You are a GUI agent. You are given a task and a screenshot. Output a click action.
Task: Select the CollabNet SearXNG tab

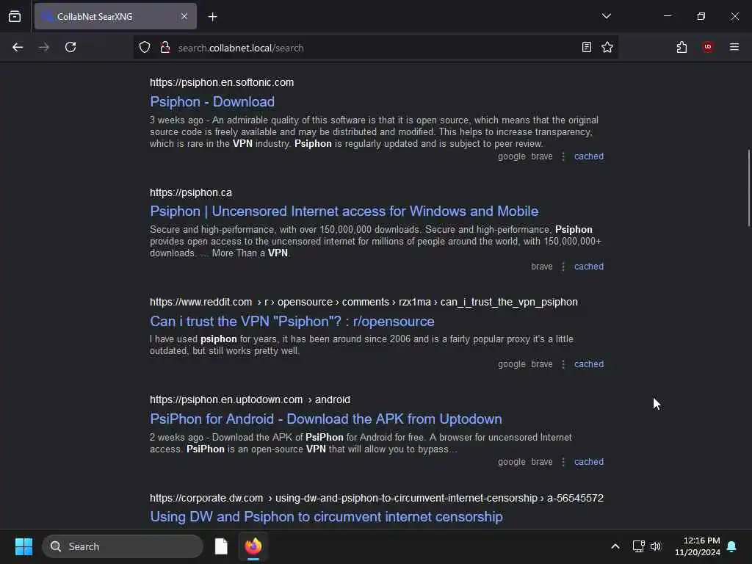click(115, 16)
